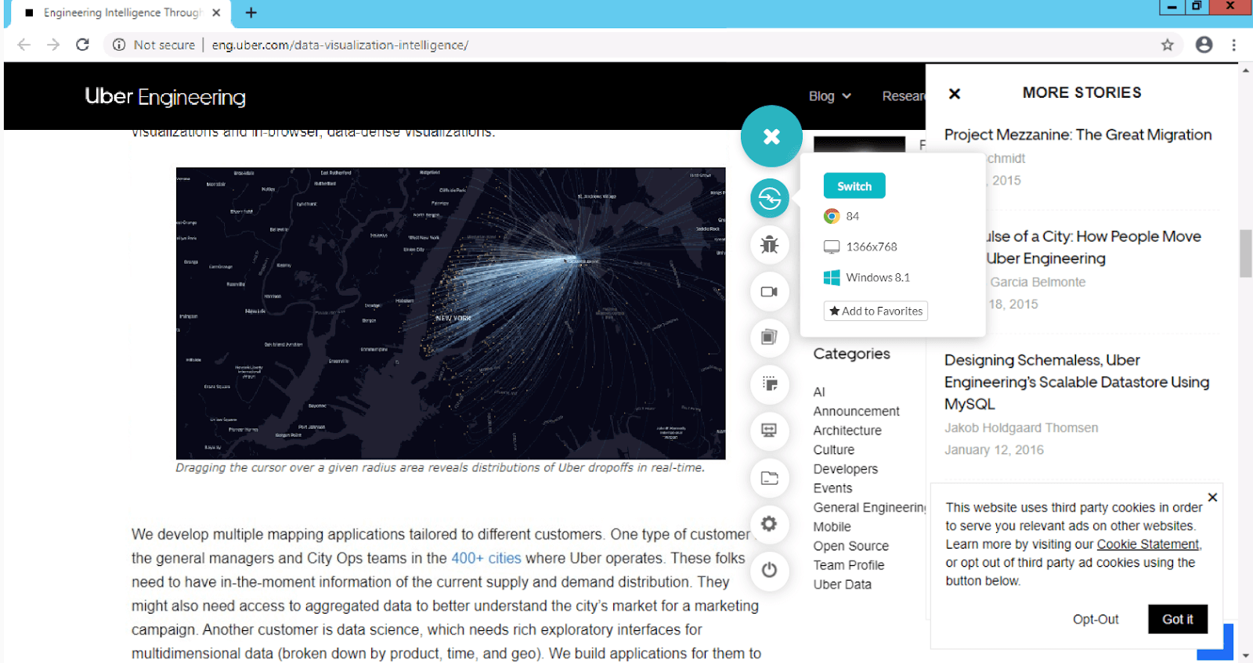Image resolution: width=1253 pixels, height=663 pixels.
Task: Open the Cookie Statement link
Action: 1148,544
